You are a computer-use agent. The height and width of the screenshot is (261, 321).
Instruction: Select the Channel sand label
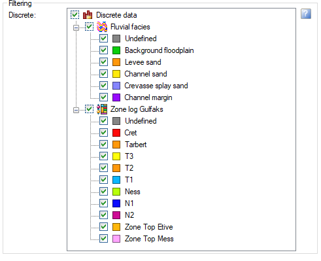pyautogui.click(x=146, y=74)
